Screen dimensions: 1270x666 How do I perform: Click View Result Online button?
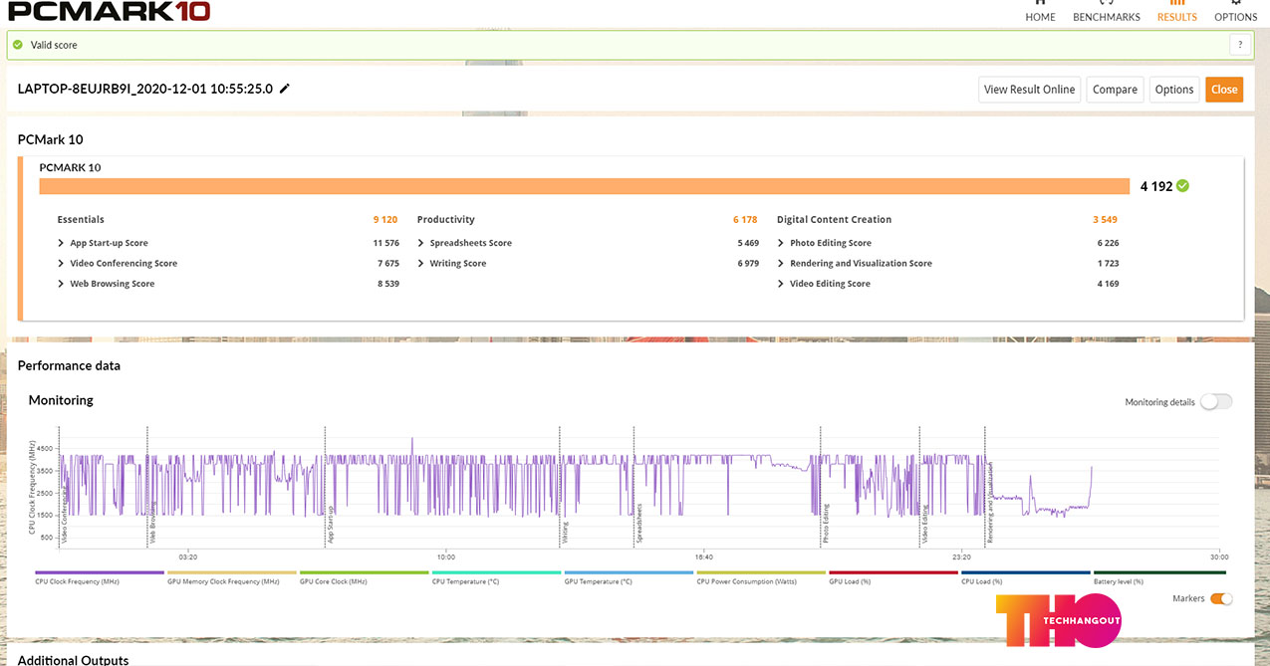point(1030,90)
